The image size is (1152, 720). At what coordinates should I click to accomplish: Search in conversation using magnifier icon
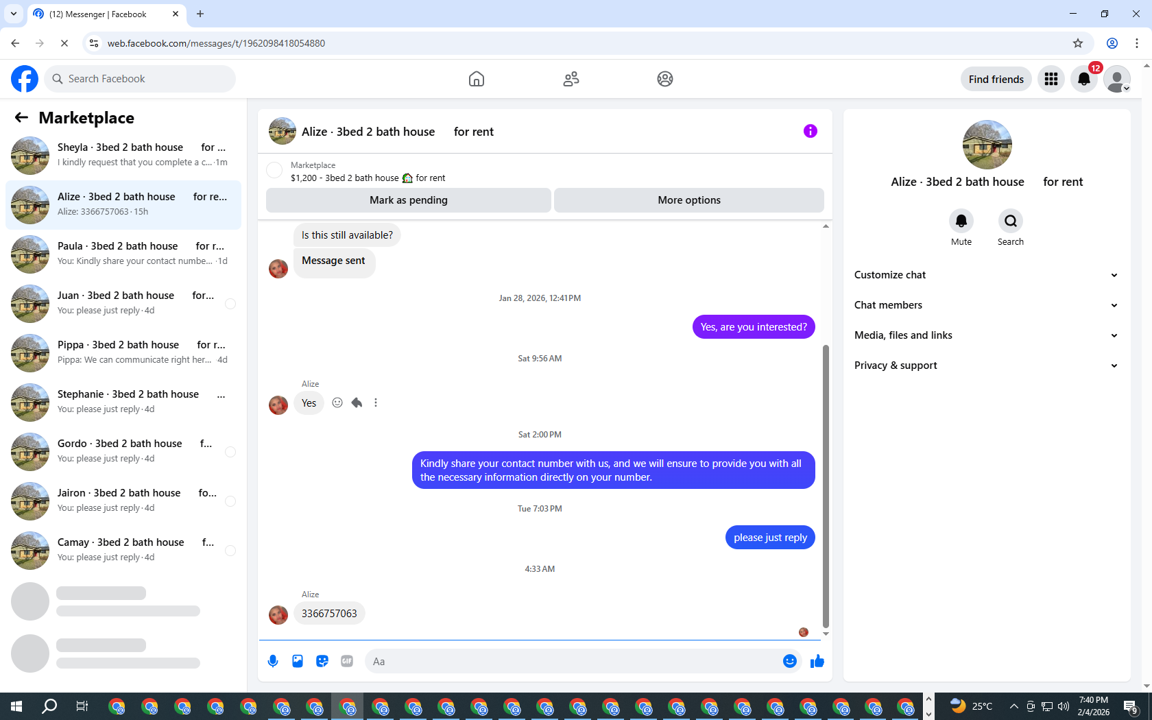pos(1011,221)
